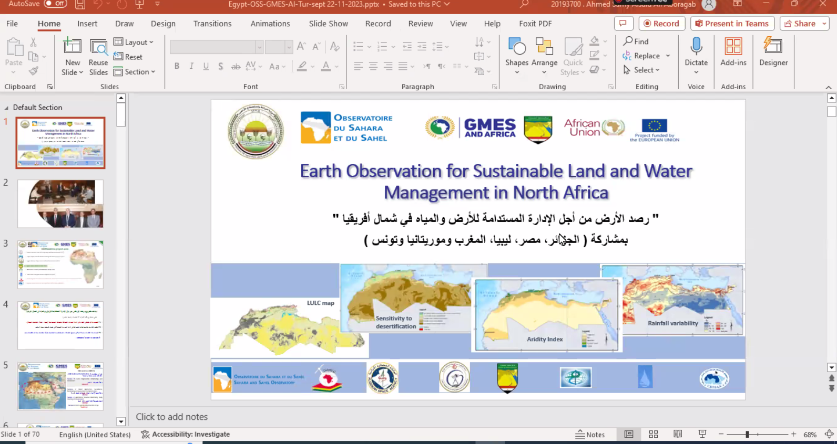This screenshot has height=444, width=837.
Task: Click the Numbering list icon
Action: click(x=382, y=47)
